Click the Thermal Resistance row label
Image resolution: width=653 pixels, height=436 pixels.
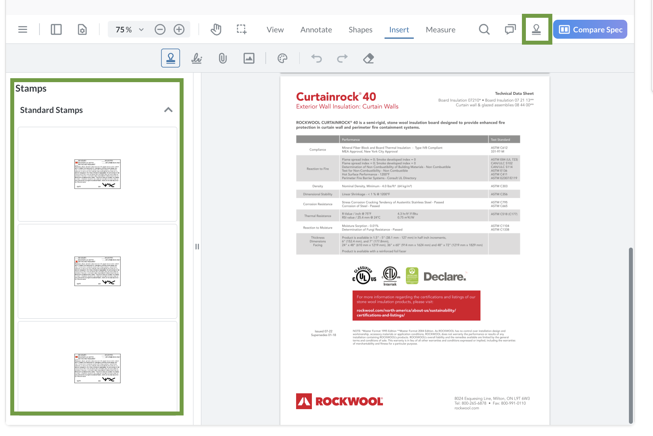click(318, 216)
